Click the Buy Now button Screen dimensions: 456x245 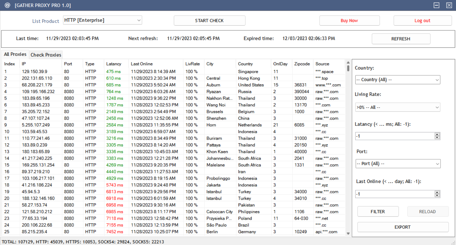click(349, 21)
